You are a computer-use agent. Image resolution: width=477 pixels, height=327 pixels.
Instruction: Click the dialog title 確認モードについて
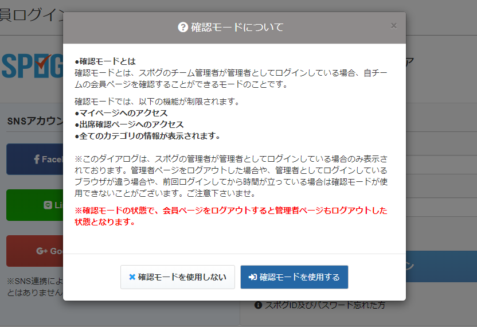coord(237,28)
